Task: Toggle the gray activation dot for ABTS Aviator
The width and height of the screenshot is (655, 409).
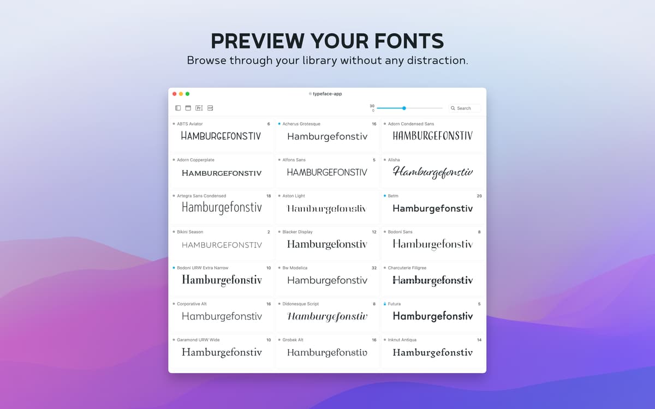Action: point(174,124)
